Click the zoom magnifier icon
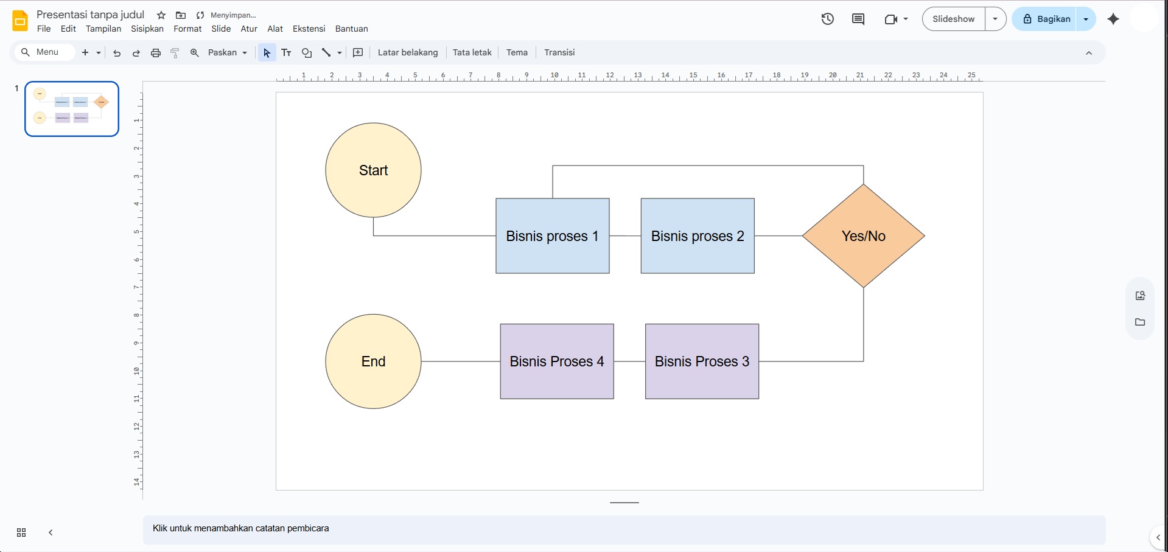Image resolution: width=1168 pixels, height=552 pixels. (195, 53)
